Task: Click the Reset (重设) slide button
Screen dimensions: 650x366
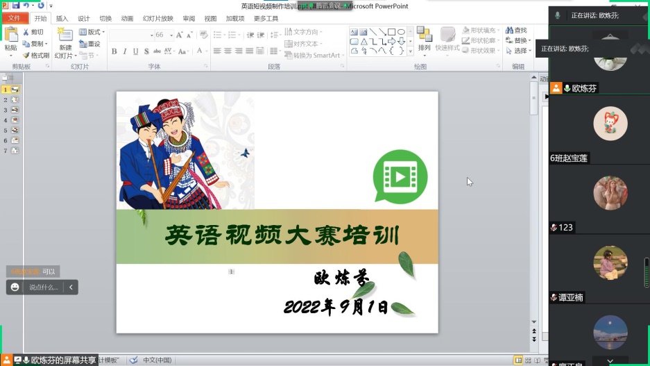Action: tap(89, 44)
